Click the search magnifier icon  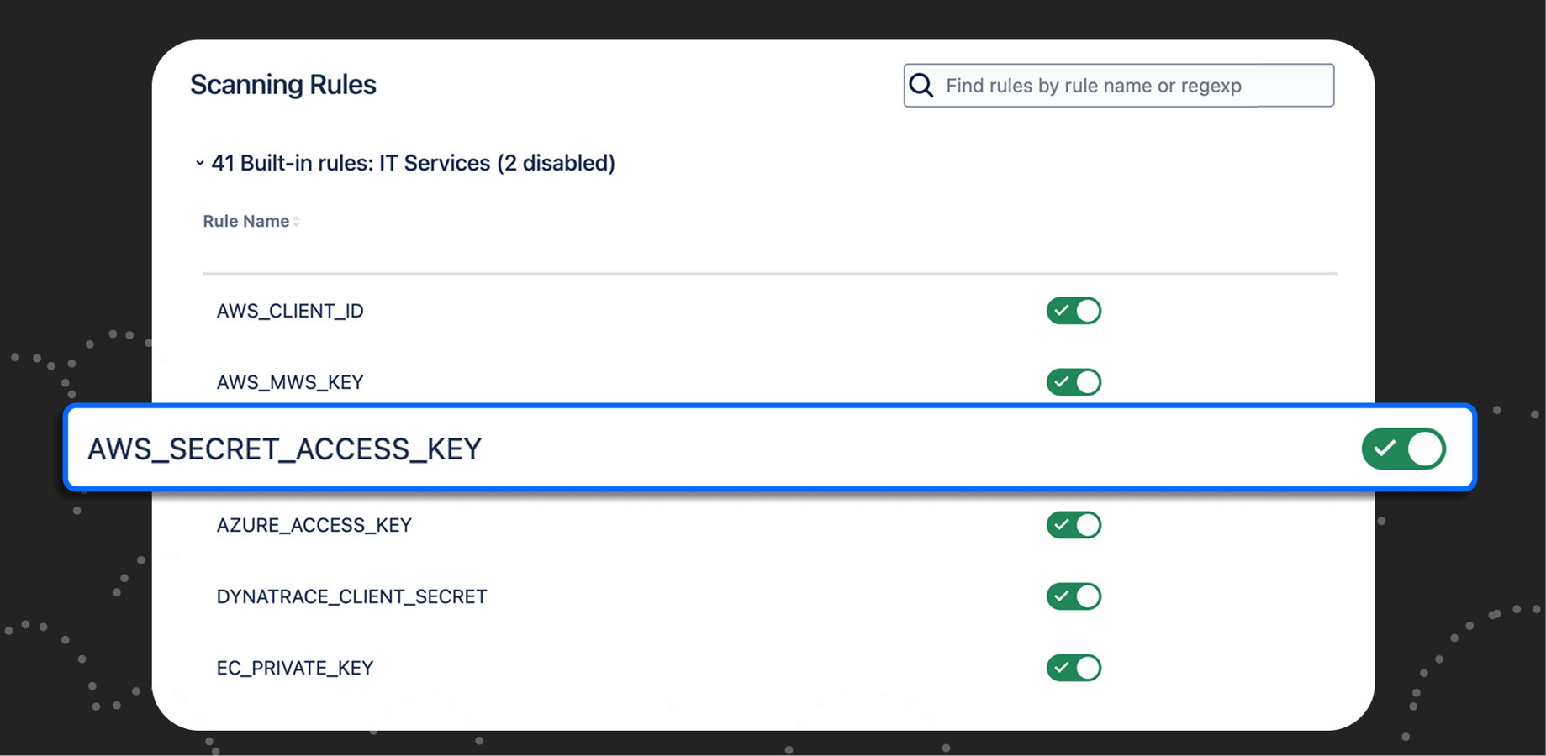tap(921, 85)
